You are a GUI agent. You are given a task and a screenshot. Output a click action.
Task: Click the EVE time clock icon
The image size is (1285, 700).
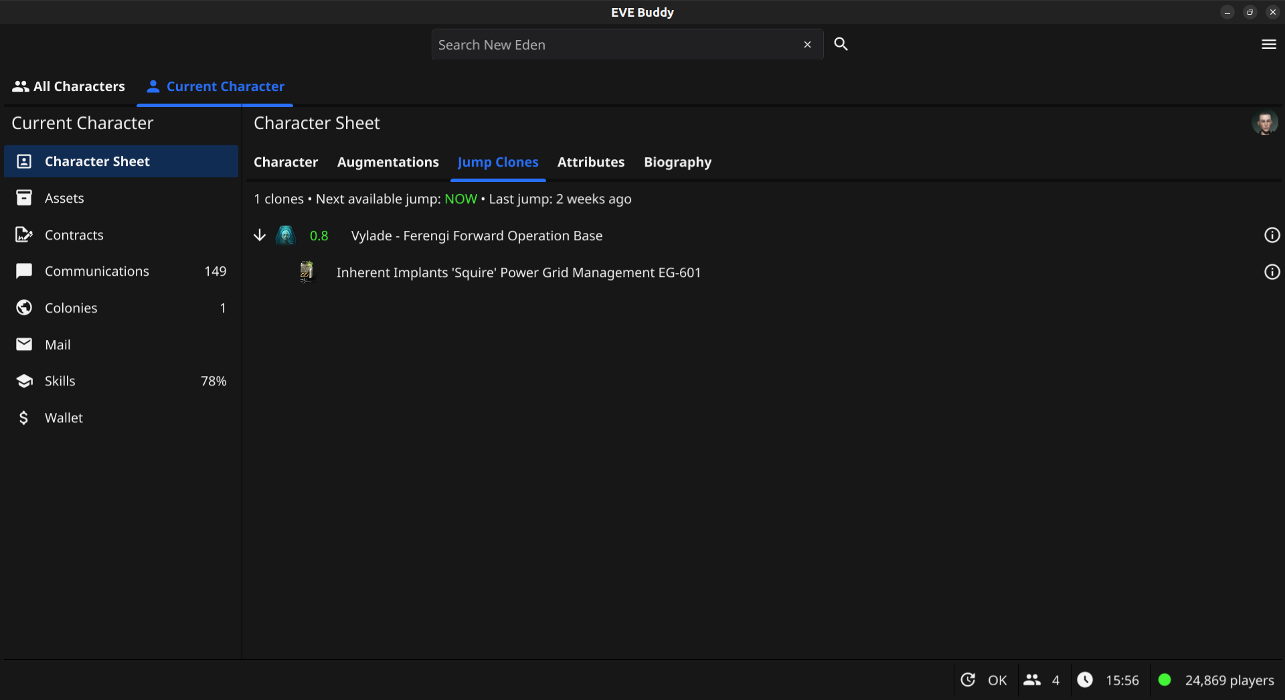[1085, 680]
